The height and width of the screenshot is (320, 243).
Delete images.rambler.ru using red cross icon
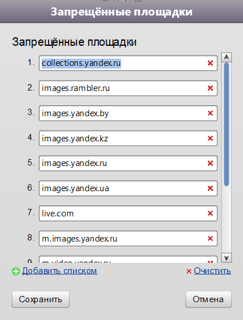click(210, 88)
